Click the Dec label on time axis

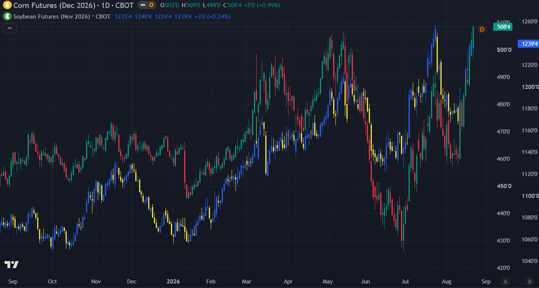(x=132, y=282)
